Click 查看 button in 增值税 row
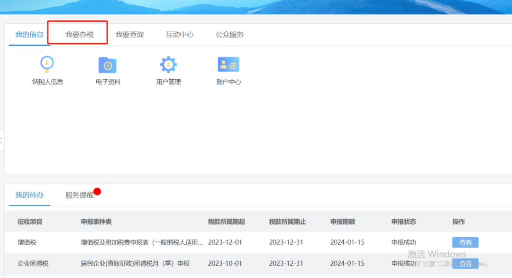This screenshot has height=278, width=512. 466,242
